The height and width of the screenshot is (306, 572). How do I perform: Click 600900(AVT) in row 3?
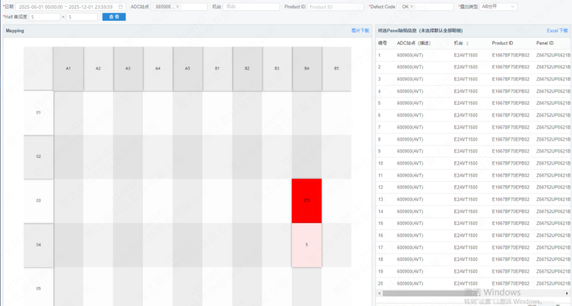[x=410, y=79]
